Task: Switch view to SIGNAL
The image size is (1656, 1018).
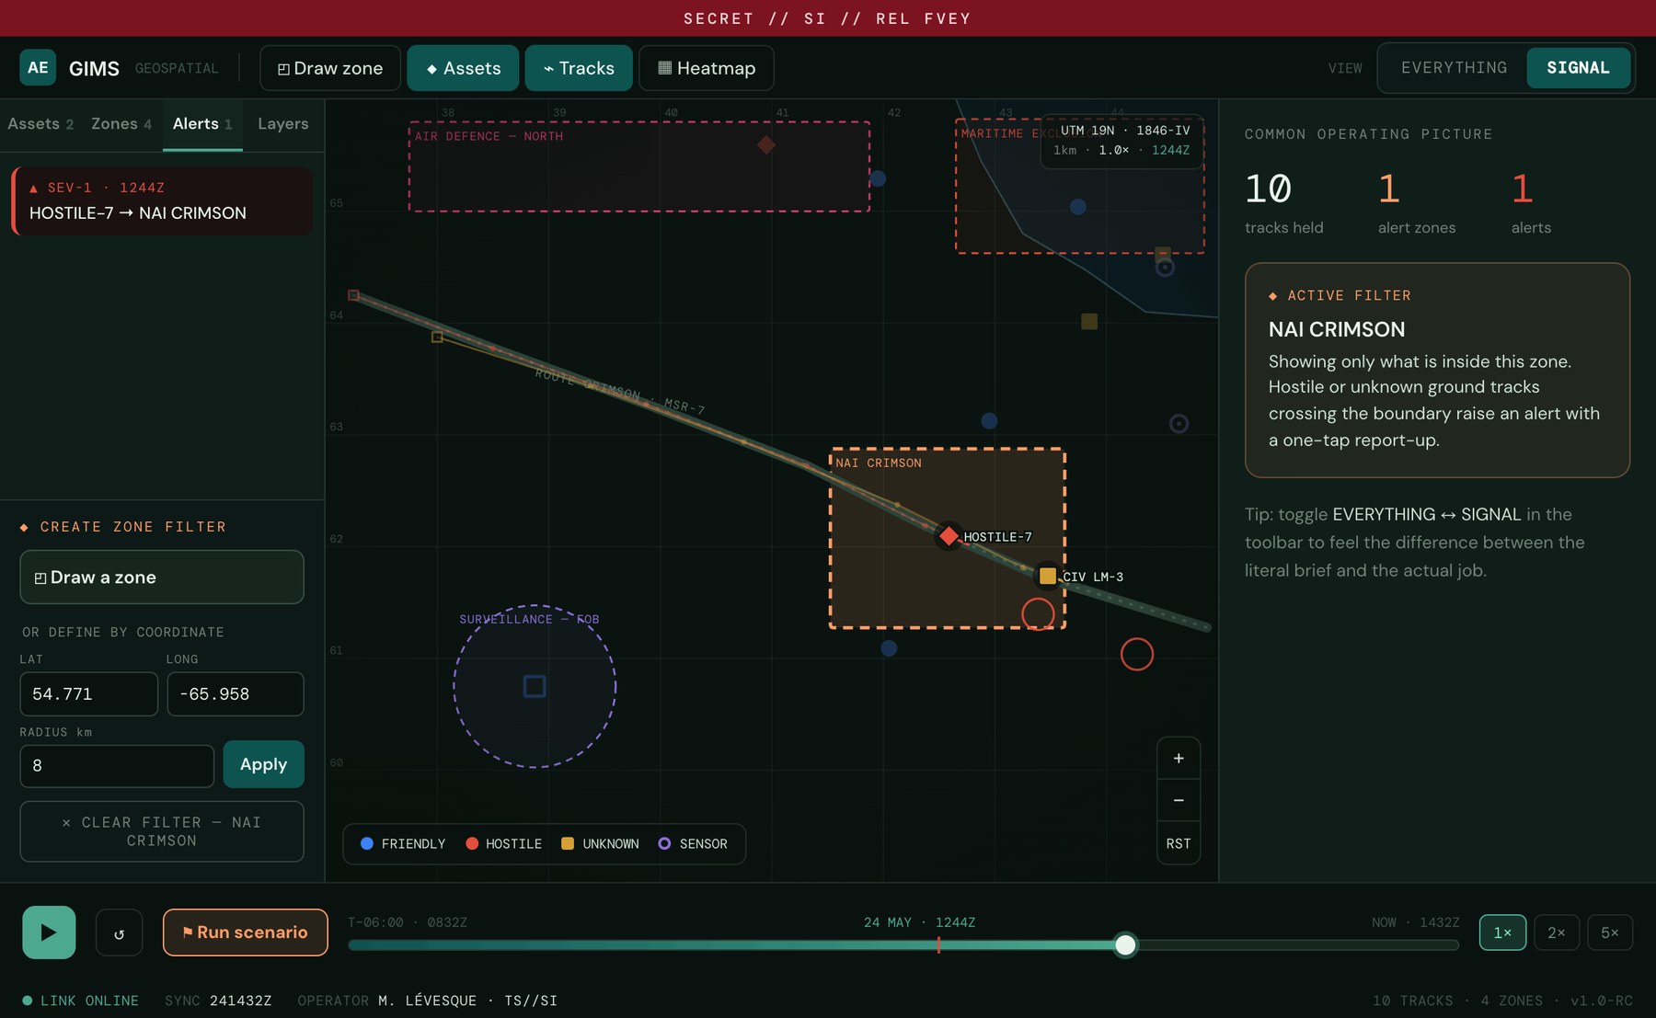Action: pyautogui.click(x=1578, y=68)
